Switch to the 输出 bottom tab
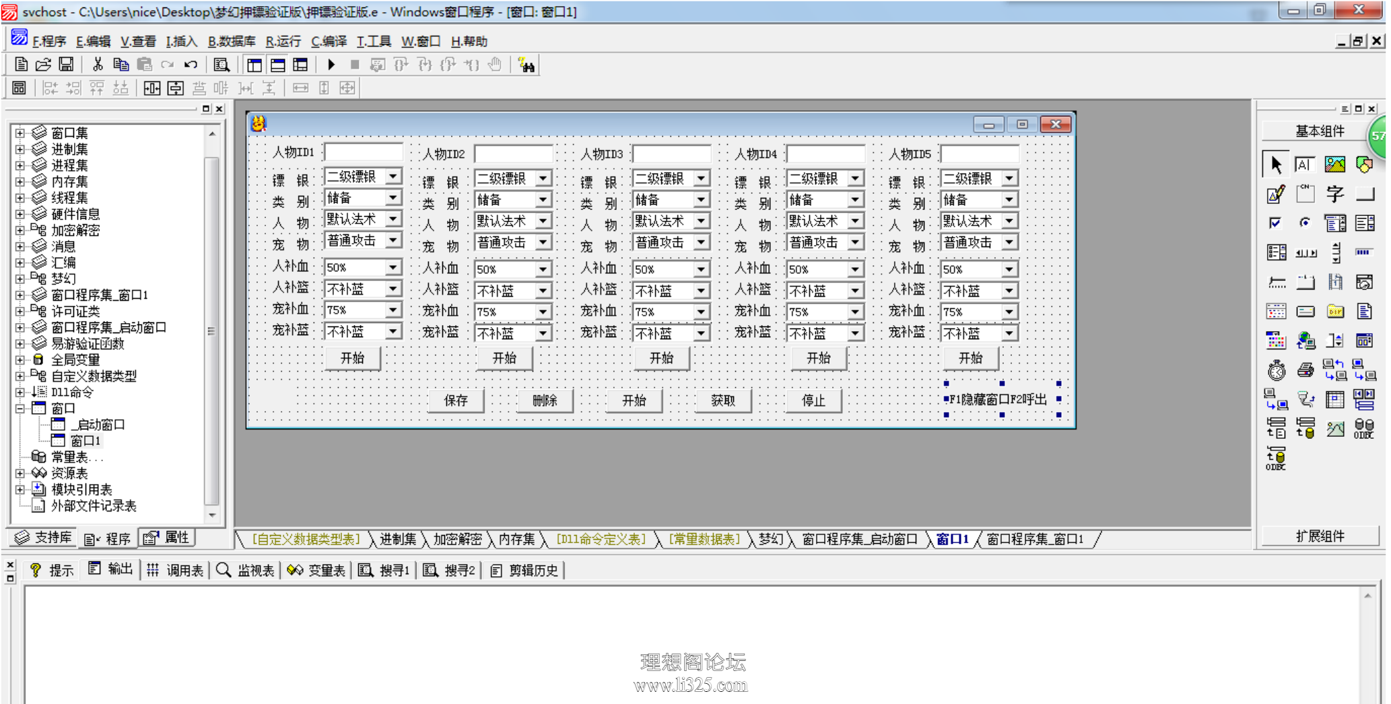 coord(112,569)
